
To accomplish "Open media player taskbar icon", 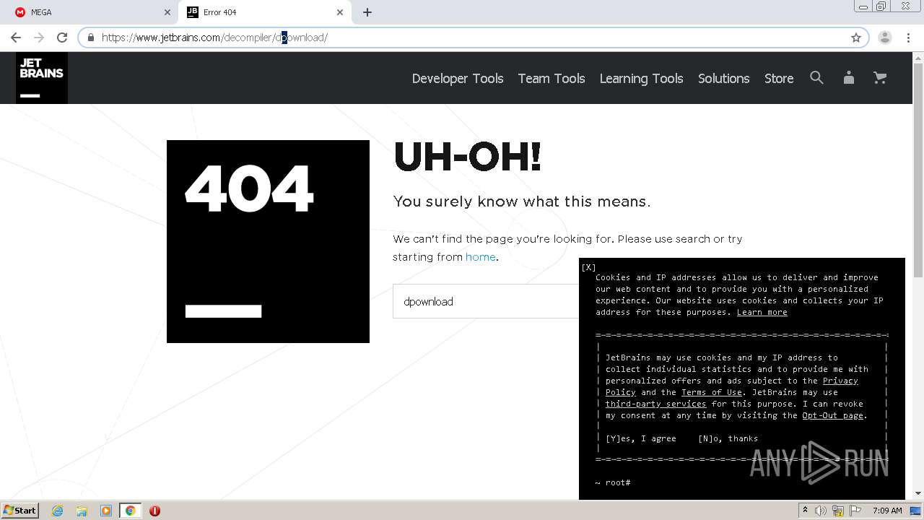I will point(106,511).
